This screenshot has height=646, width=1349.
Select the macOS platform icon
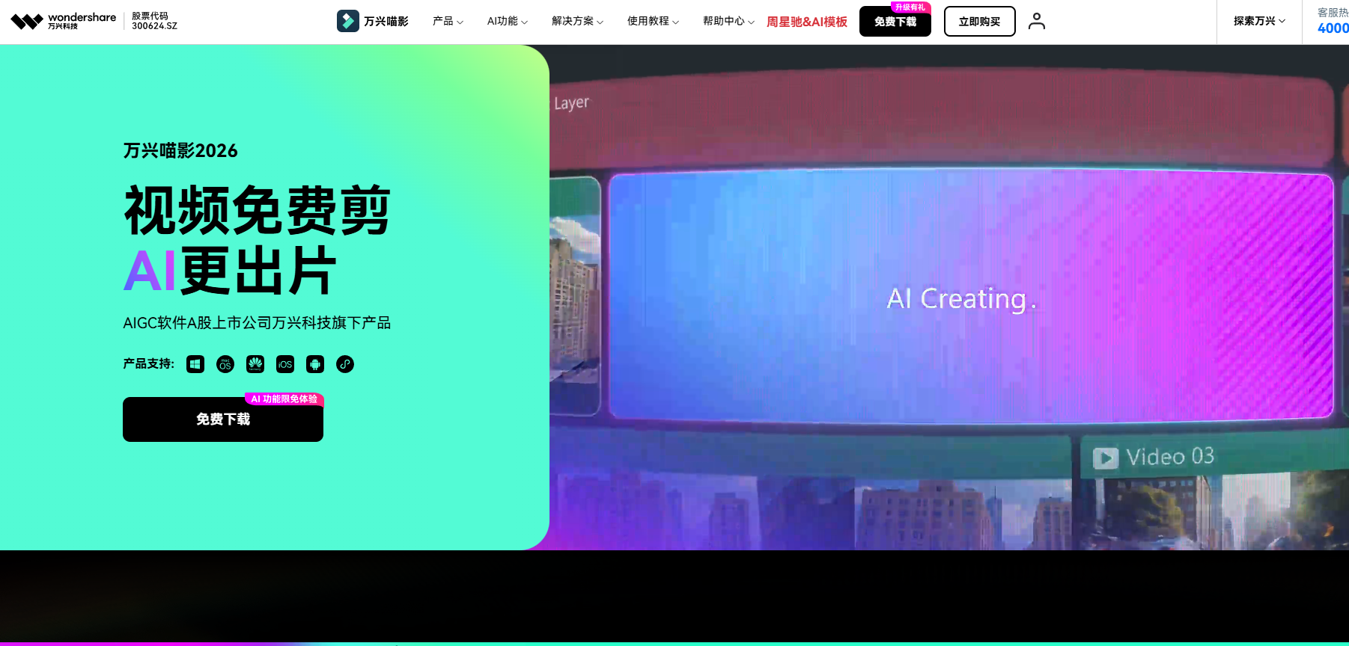[x=225, y=364]
